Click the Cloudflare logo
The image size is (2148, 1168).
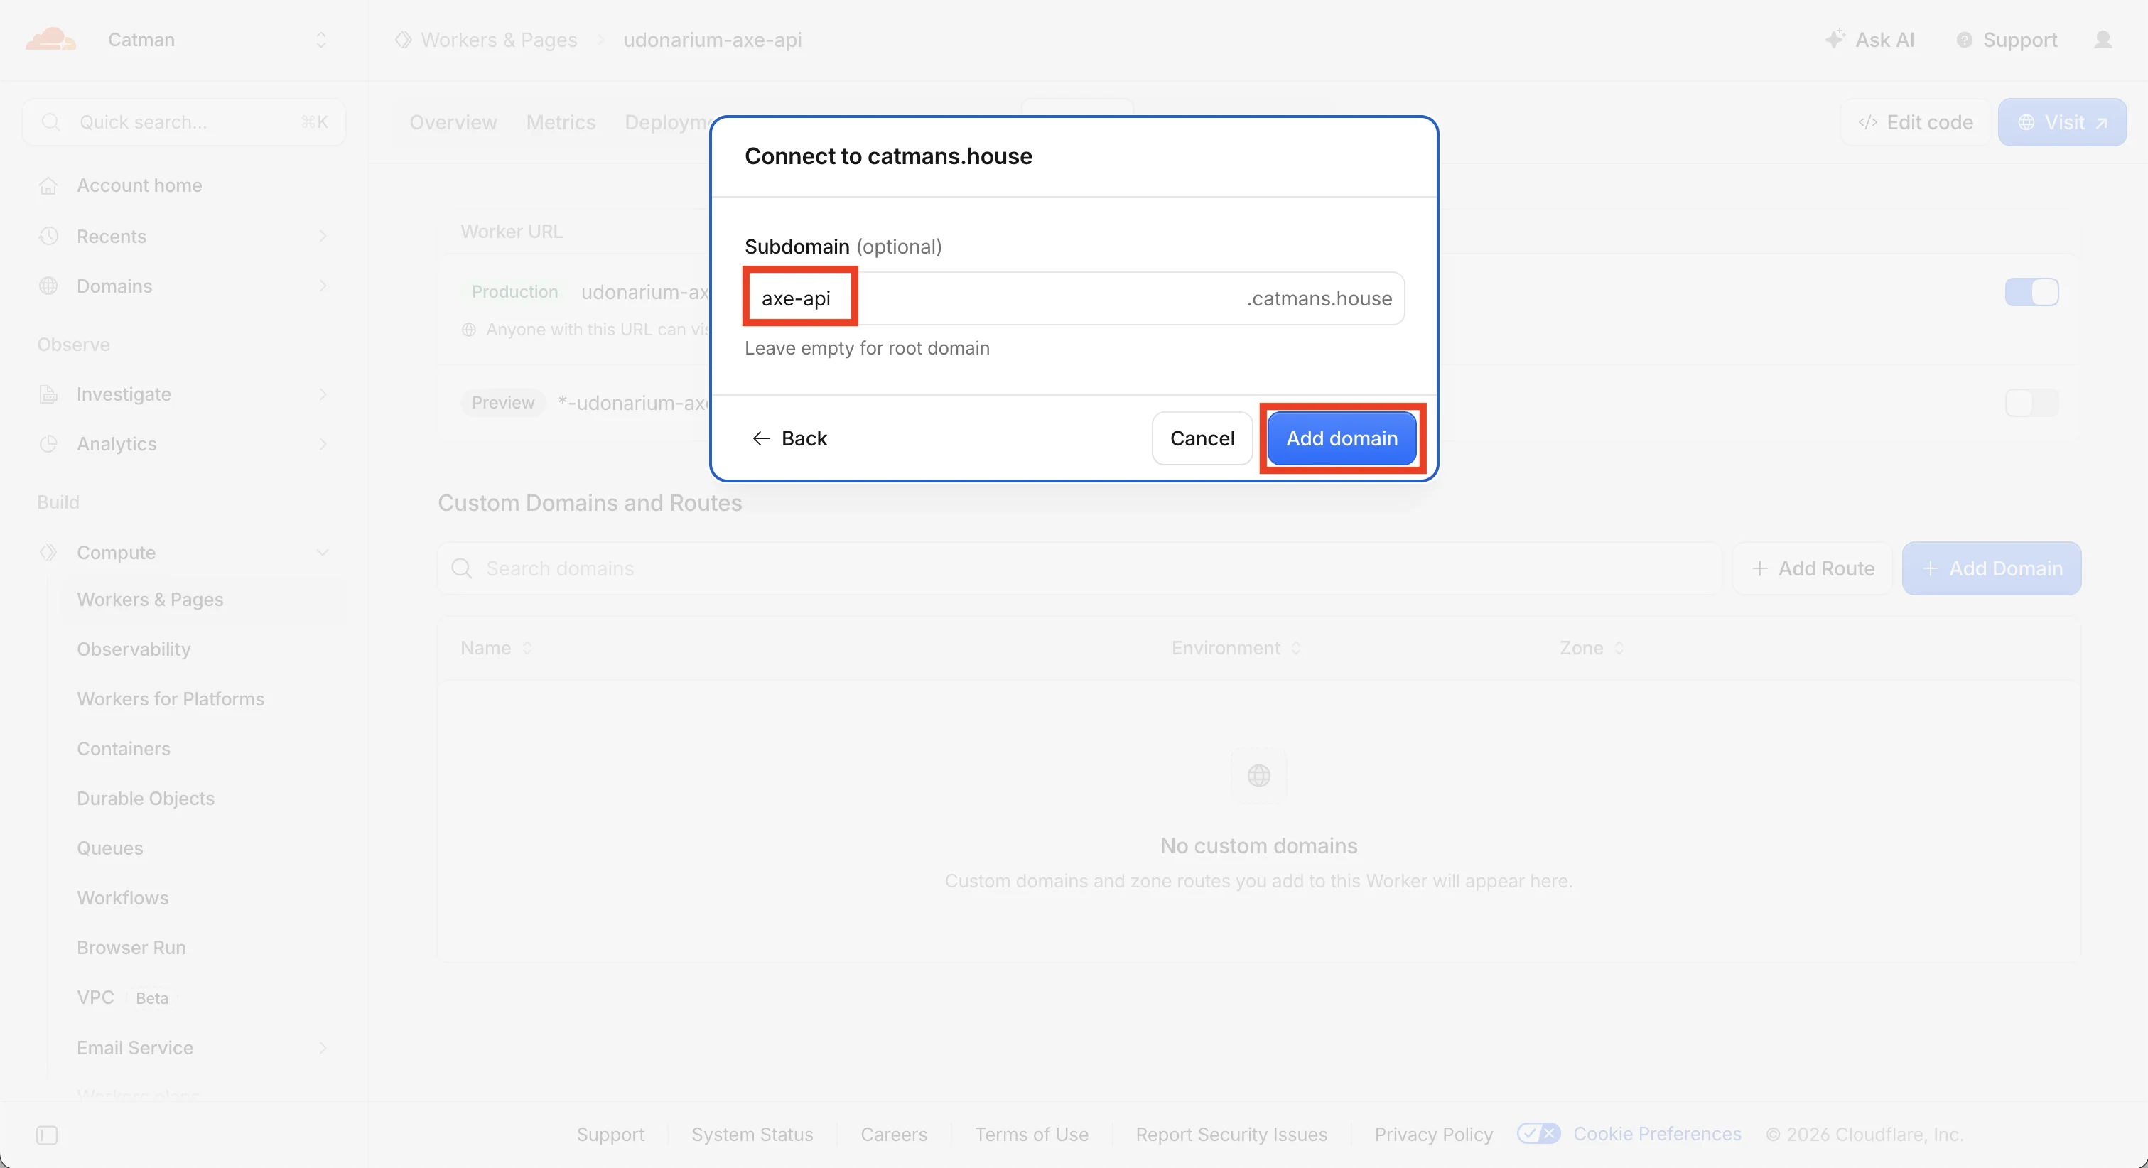[50, 39]
